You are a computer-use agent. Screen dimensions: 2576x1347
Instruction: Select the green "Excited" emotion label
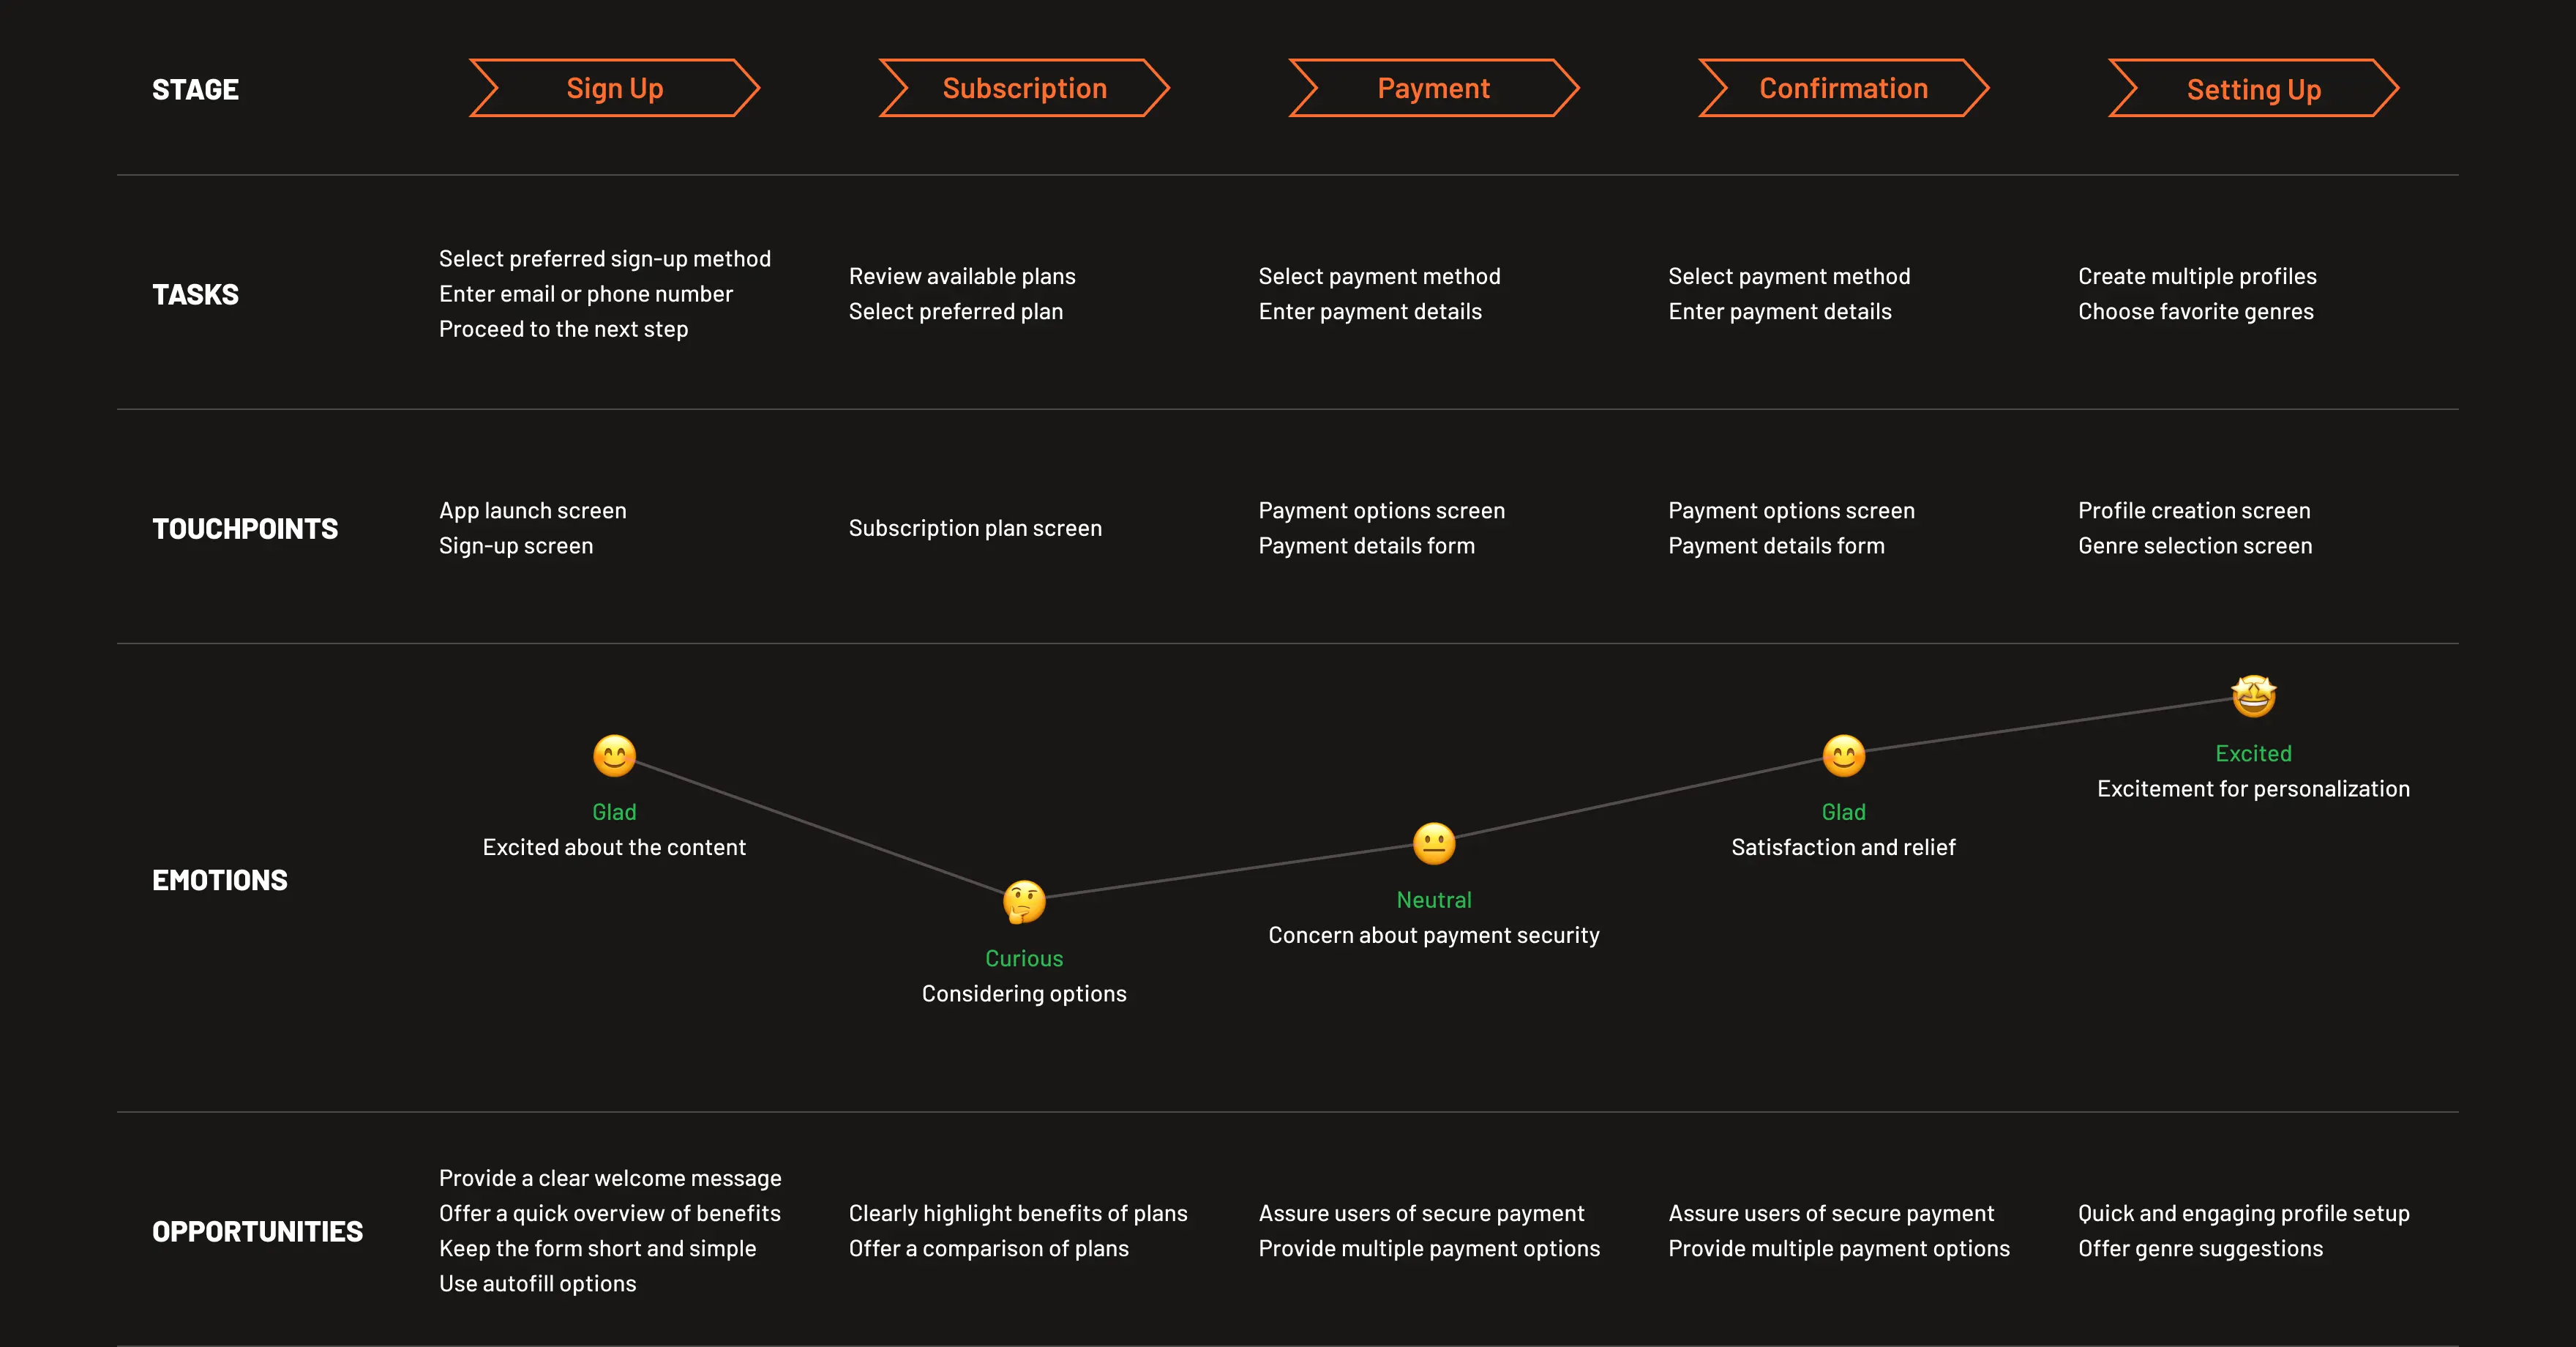(2253, 754)
